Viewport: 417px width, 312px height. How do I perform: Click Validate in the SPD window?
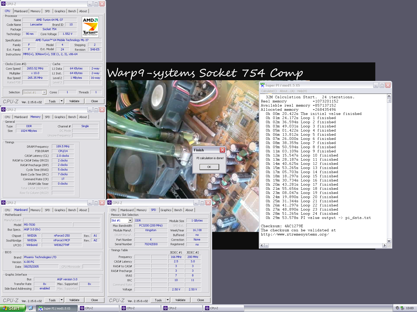coord(180,300)
